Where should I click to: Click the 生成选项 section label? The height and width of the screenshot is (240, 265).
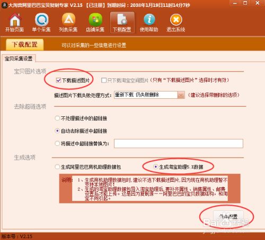pos(25,158)
